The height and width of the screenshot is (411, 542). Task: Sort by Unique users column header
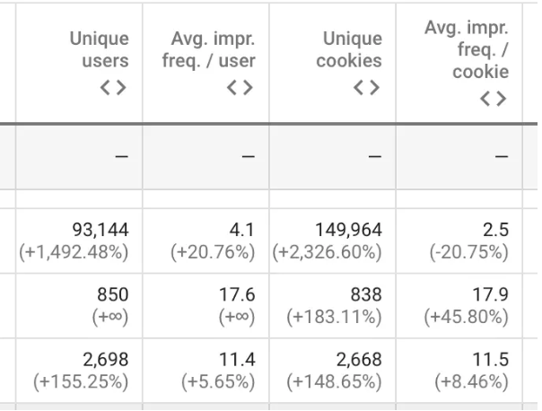(x=100, y=50)
